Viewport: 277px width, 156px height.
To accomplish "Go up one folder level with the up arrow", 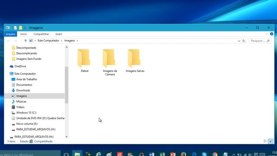I will coord(26,41).
